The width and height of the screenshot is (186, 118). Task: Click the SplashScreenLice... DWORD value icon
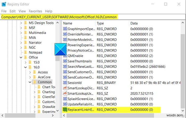[x=65, y=99]
